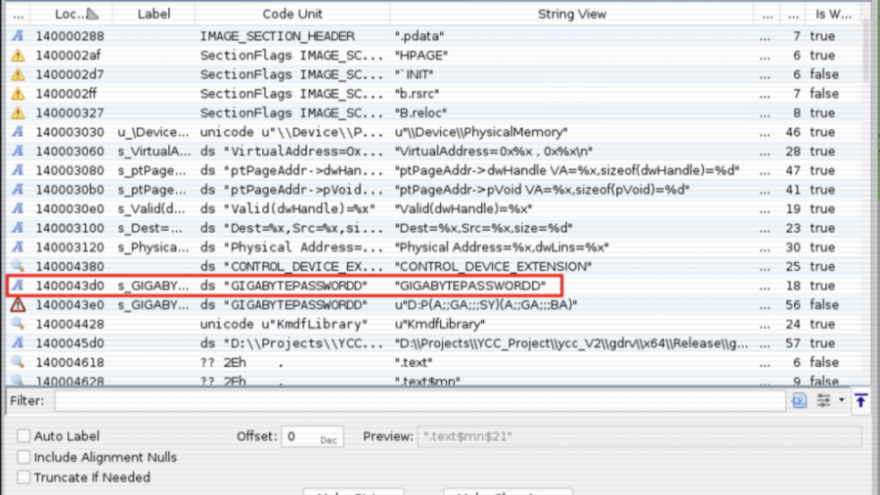The height and width of the screenshot is (495, 880).
Task: Click the defined-string icon for row 140003030
Action: pos(18,132)
